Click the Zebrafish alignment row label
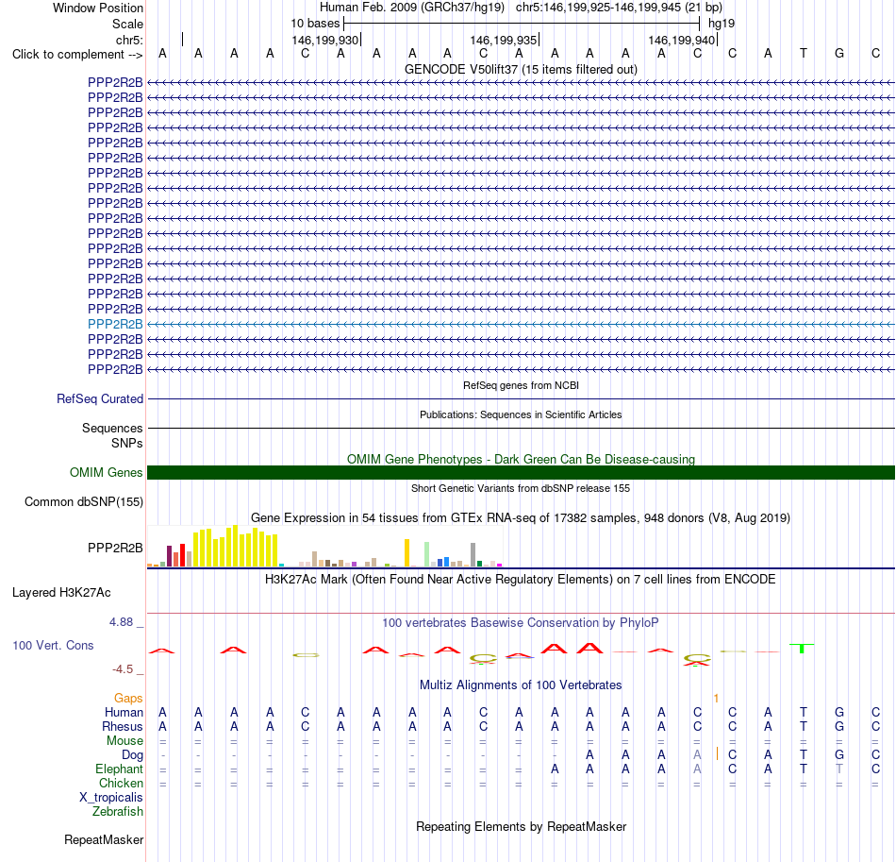The image size is (896, 862). click(118, 812)
